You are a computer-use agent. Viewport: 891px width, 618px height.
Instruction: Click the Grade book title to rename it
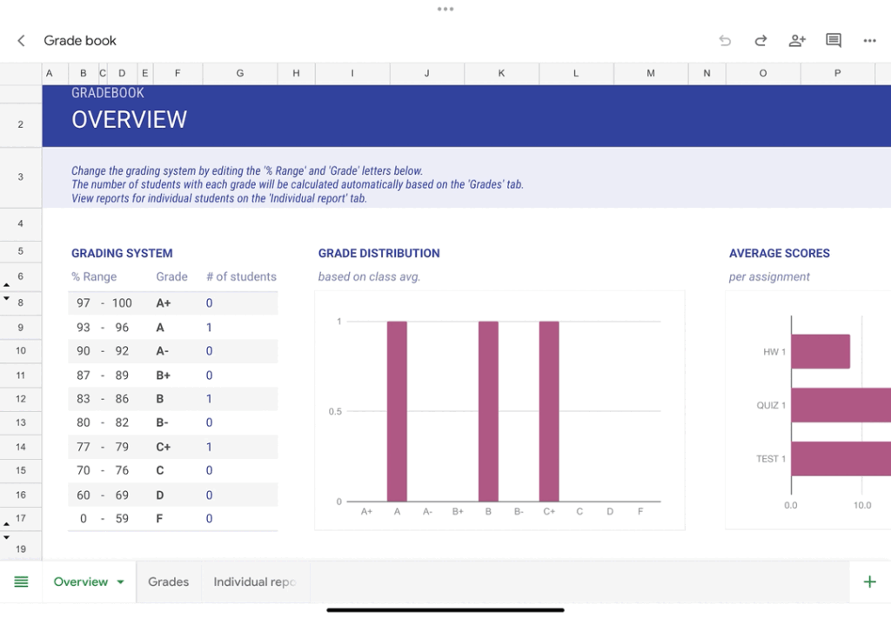79,40
